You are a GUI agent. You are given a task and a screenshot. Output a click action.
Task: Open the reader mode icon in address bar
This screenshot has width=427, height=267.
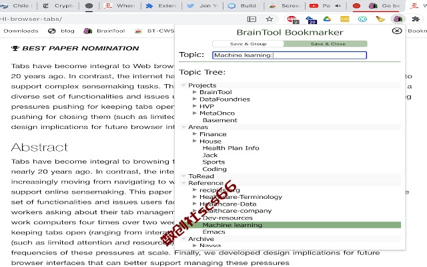pyautogui.click(x=252, y=19)
